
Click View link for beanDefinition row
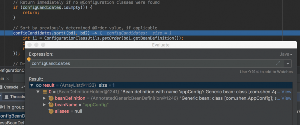pos(286,98)
